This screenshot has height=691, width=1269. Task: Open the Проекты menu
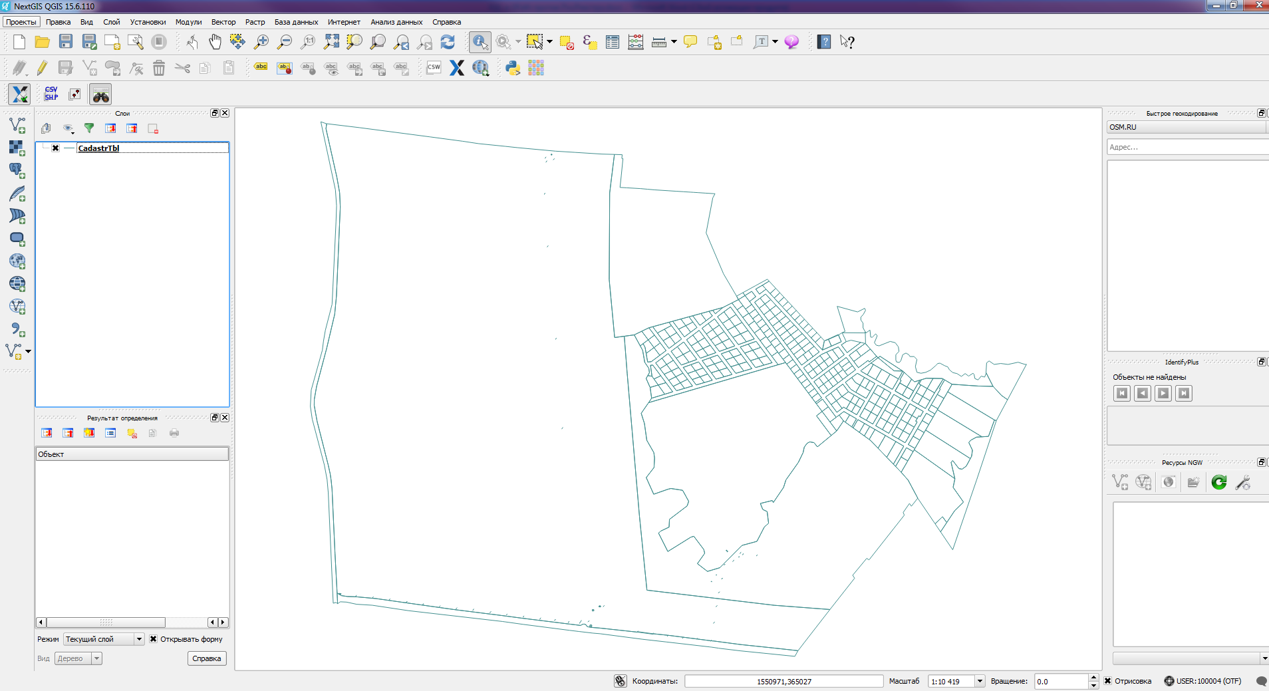point(21,22)
